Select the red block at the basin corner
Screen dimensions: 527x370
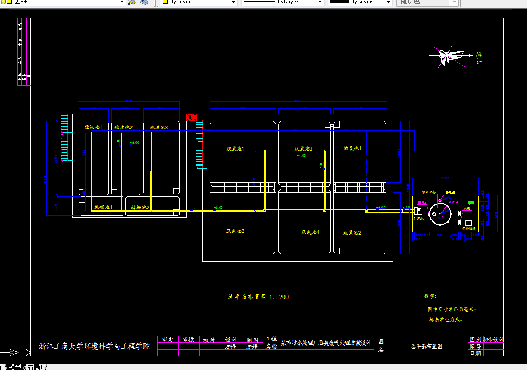[x=191, y=117]
